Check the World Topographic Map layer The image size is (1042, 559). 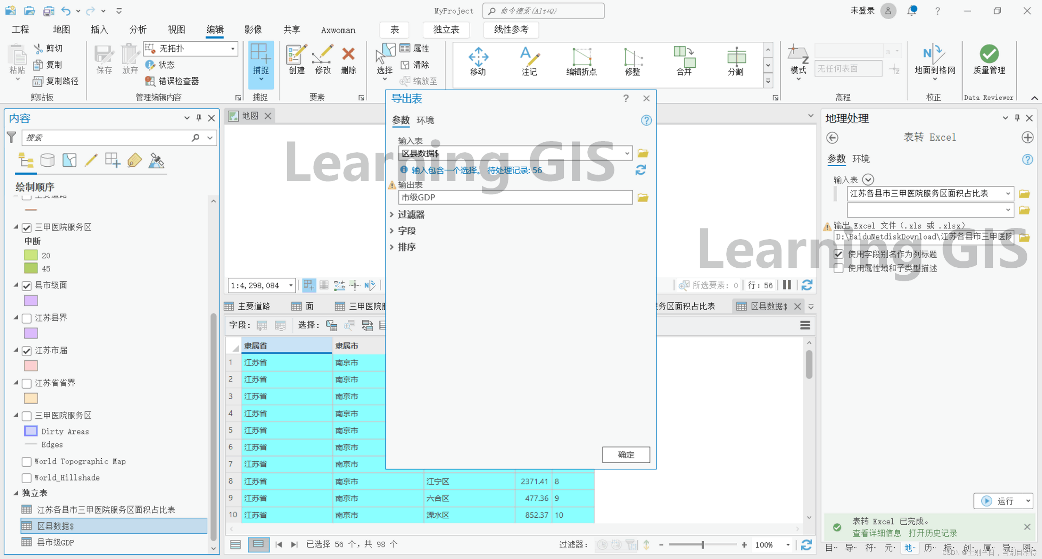[27, 462]
